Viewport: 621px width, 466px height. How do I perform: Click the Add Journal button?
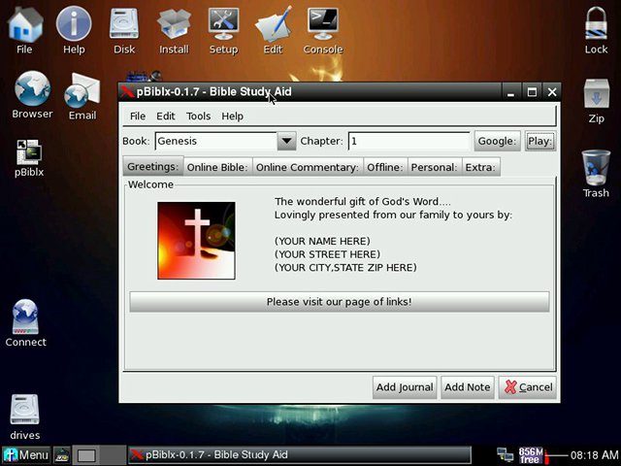pos(405,387)
